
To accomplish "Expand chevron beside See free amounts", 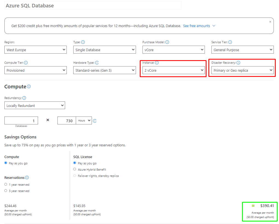I will [214, 26].
